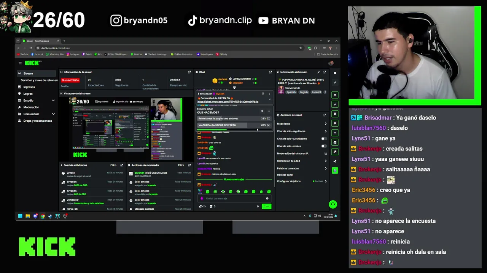Click the browser address bar dashboard.kick.com/stream
This screenshot has width=487, height=273.
pos(167,48)
